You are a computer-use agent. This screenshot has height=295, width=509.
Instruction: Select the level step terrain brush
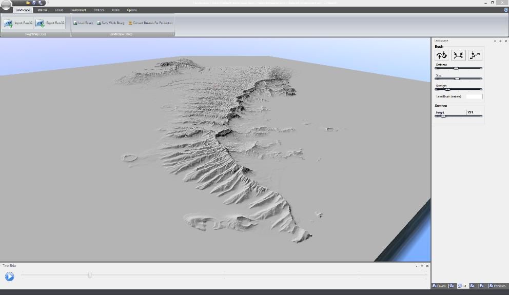[x=475, y=55]
